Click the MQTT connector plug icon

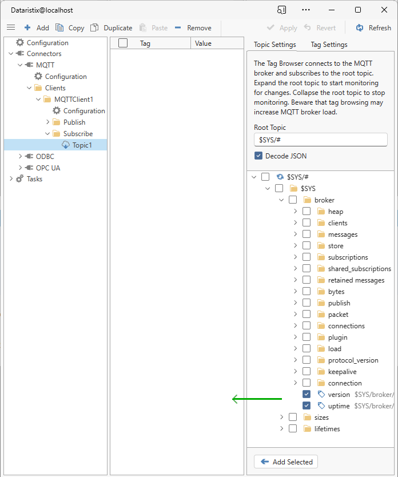29,65
